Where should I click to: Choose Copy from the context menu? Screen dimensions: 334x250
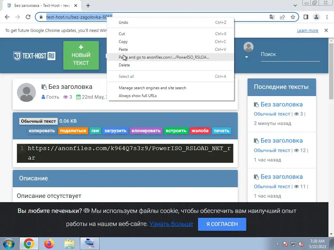(170, 42)
